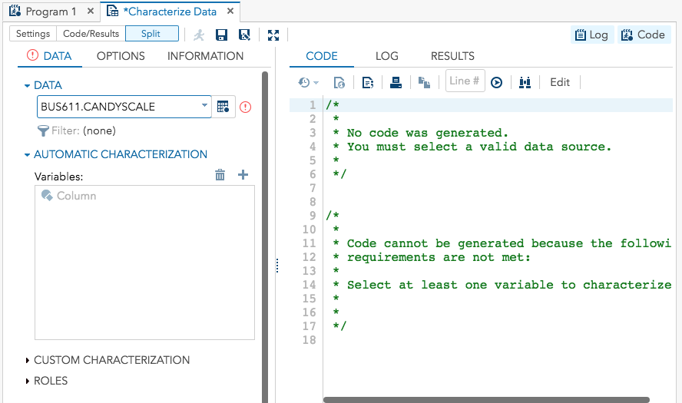Open the Log button at top right
682x403 pixels.
(x=592, y=35)
